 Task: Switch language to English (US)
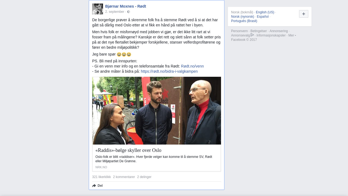coord(265,12)
